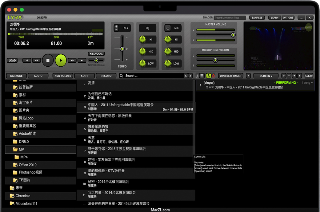Fast forward the current song
The height and width of the screenshot is (212, 320).
click(x=72, y=61)
